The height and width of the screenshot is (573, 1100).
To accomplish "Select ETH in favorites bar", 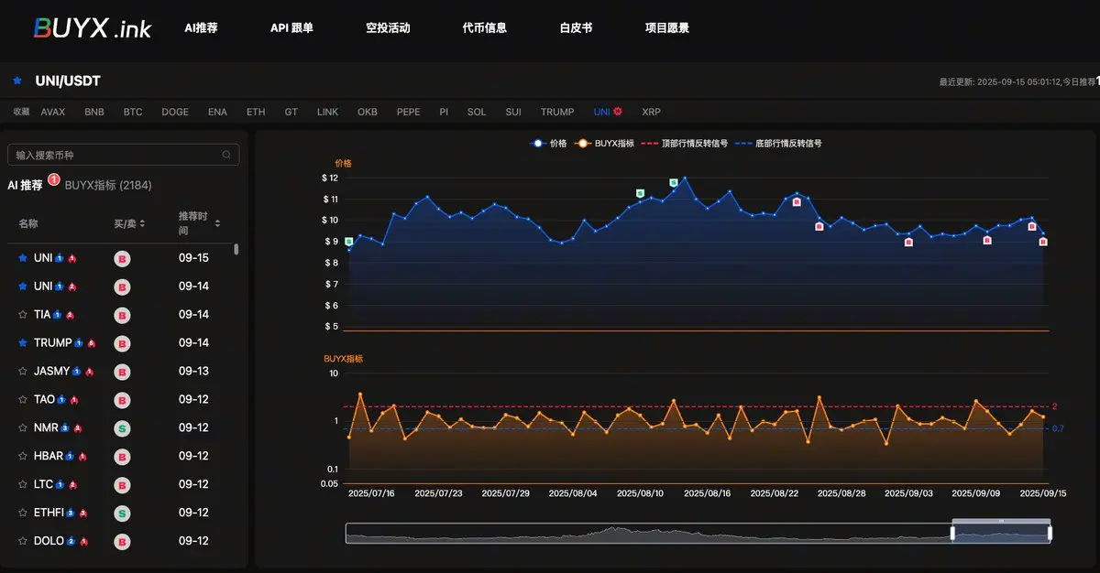I will tap(256, 112).
